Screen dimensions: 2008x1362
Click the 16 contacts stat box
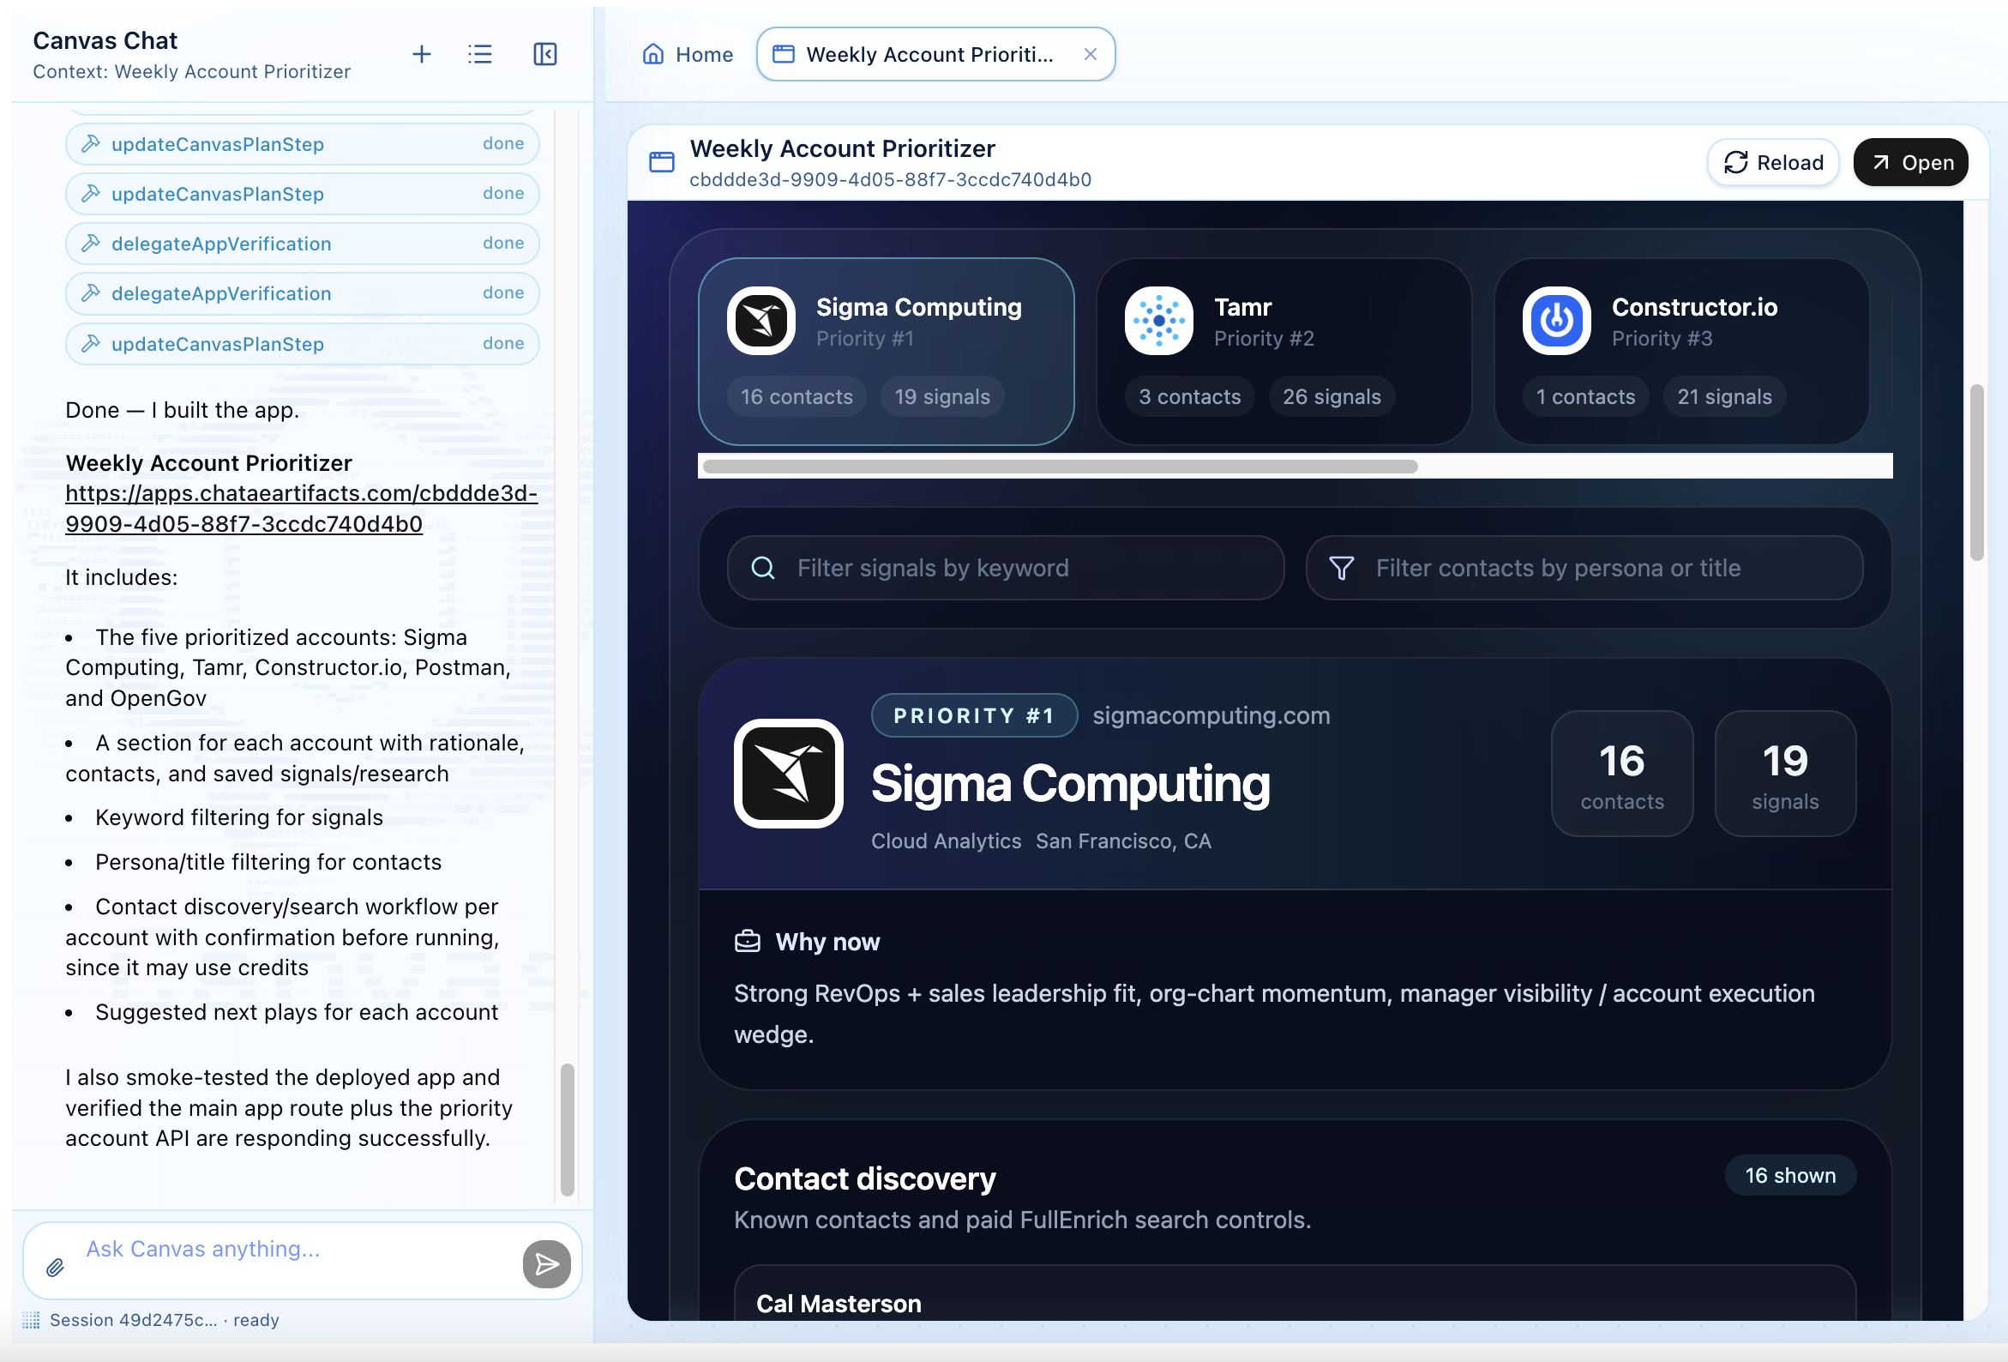[x=1622, y=774]
